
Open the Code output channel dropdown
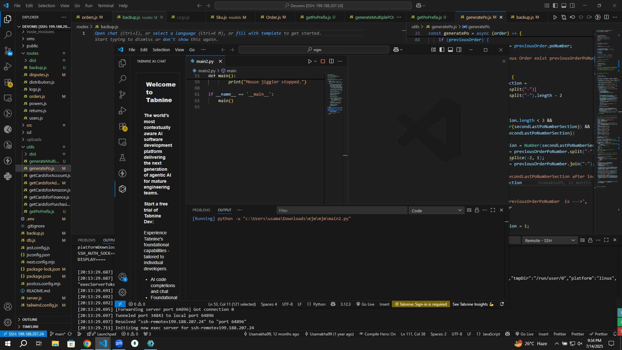(436, 211)
